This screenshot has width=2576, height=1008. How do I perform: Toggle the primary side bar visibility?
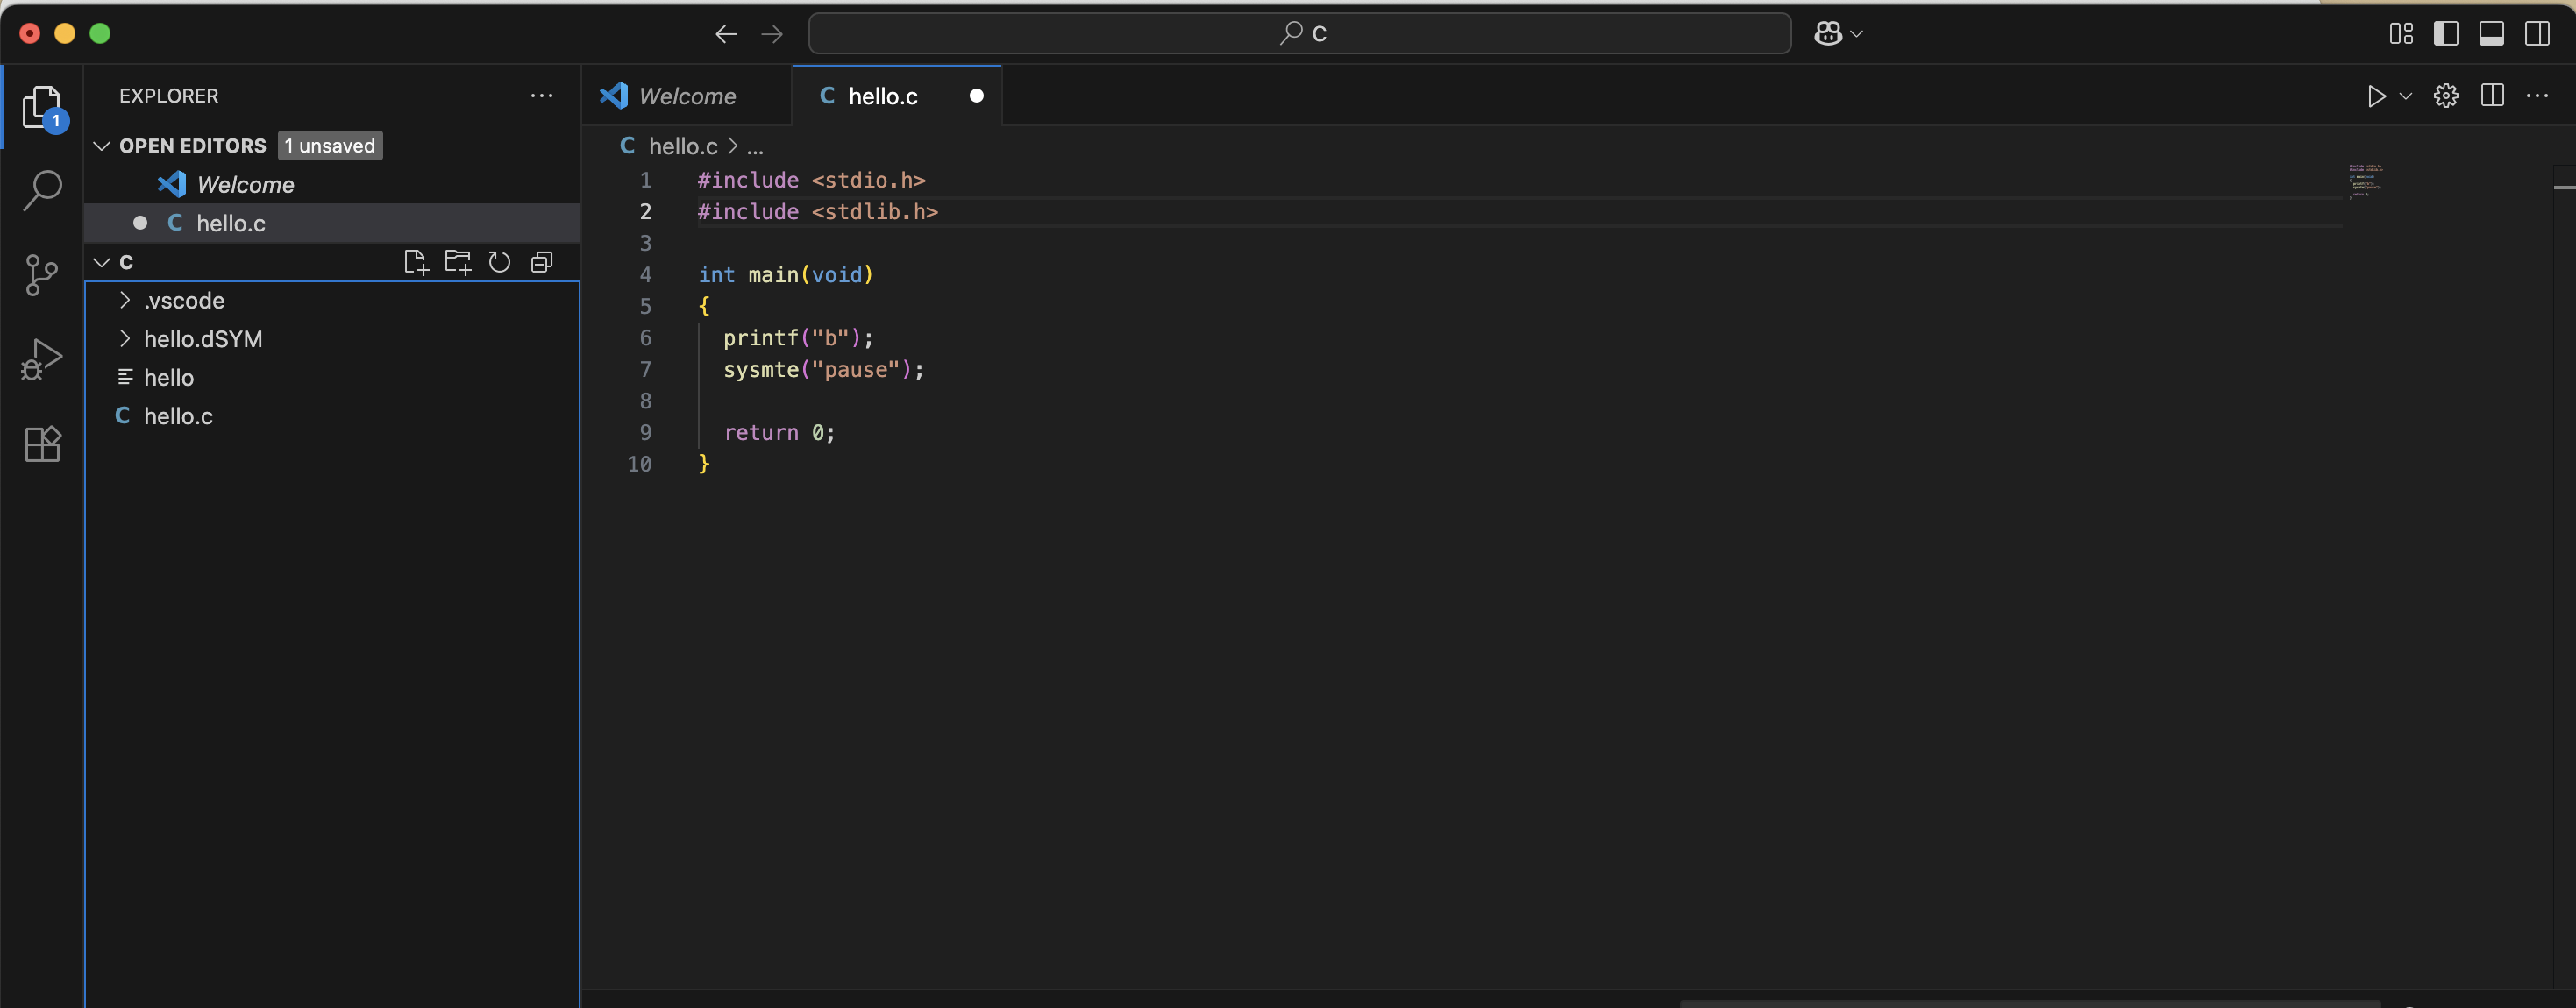click(2446, 34)
